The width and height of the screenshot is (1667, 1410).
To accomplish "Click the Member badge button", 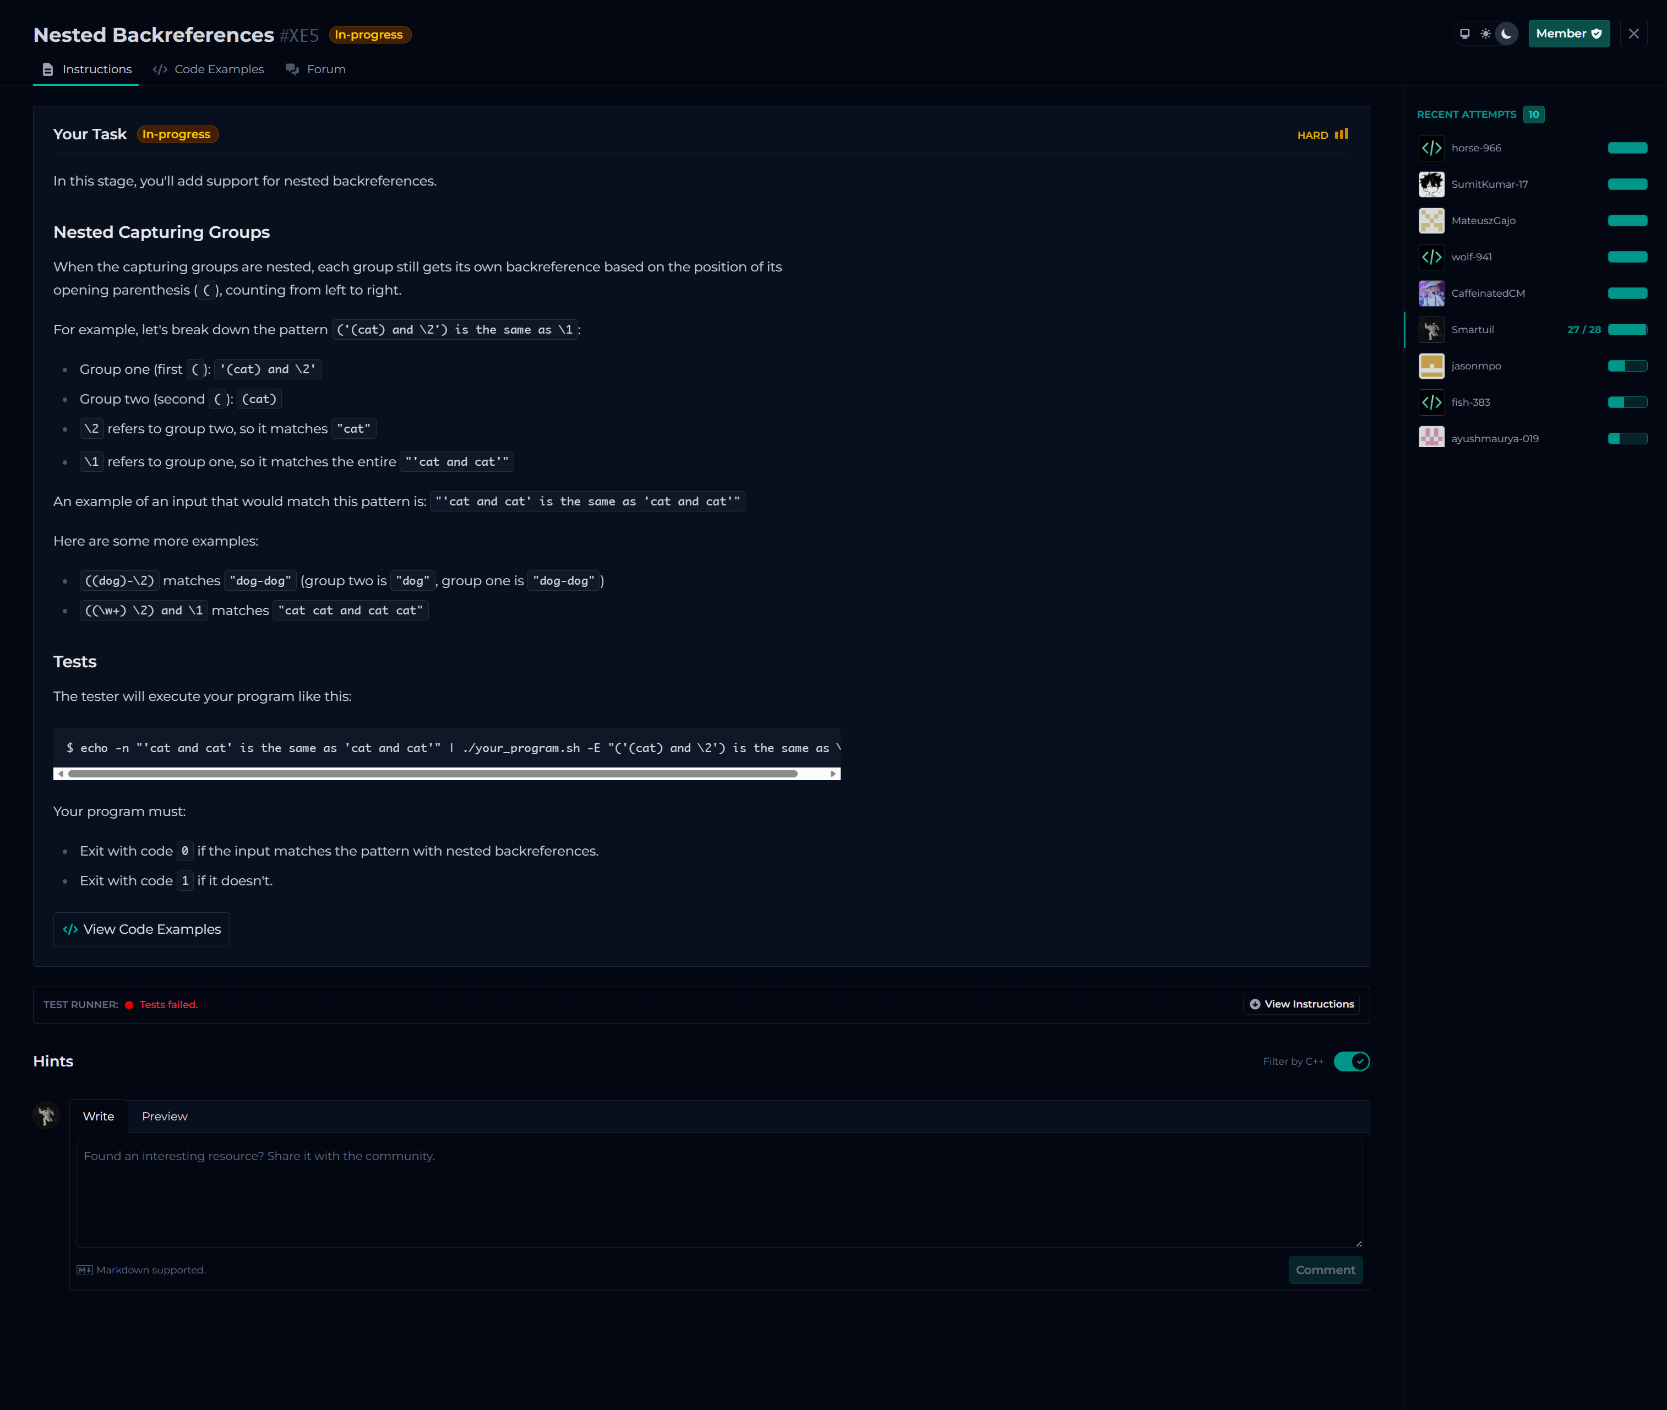I will (x=1568, y=34).
